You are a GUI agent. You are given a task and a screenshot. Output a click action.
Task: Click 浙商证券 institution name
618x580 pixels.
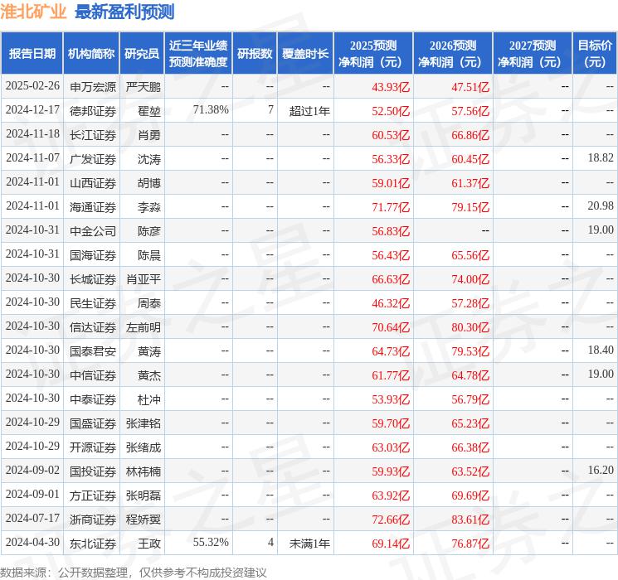point(93,520)
